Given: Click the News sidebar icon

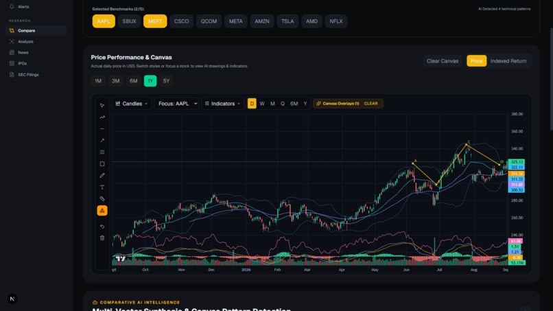Looking at the screenshot, I should pos(12,53).
